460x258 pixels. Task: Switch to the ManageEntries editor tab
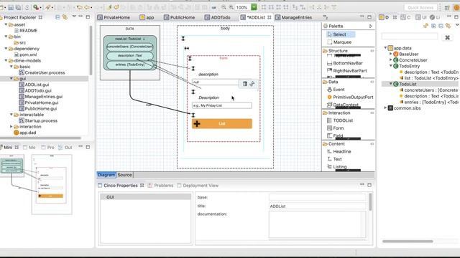coord(294,17)
